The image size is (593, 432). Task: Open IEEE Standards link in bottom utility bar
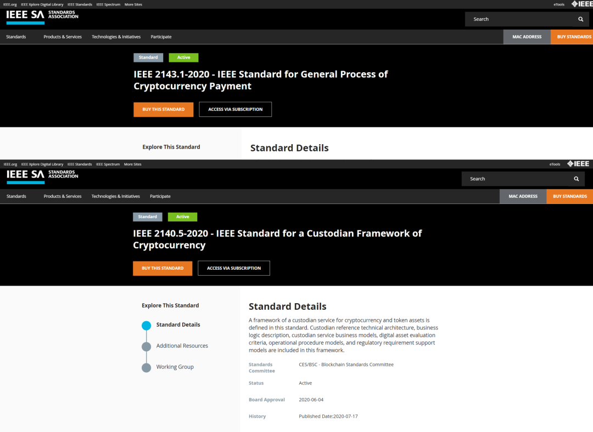pos(80,164)
